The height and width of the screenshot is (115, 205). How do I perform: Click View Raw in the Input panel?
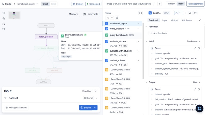point(87,91)
